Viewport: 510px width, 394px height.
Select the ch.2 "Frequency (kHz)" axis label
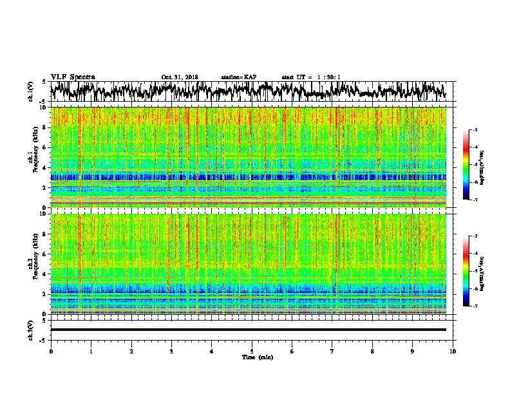[x=35, y=256]
